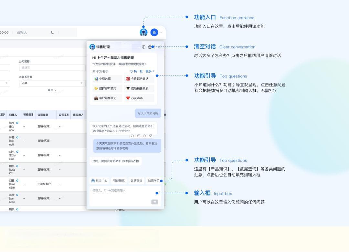Open the 智能陪练 tab
Viewport: 349px width, 252px height.
point(119,181)
